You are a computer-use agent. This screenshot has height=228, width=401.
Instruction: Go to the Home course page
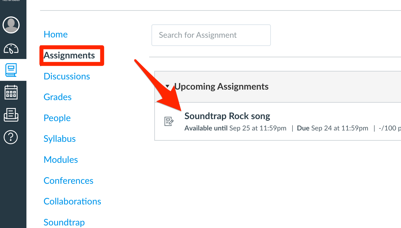click(x=55, y=34)
